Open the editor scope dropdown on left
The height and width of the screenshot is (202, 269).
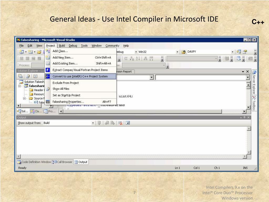[152, 78]
